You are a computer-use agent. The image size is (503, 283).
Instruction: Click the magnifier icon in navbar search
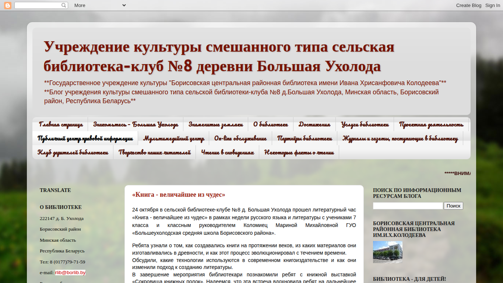pos(64,5)
